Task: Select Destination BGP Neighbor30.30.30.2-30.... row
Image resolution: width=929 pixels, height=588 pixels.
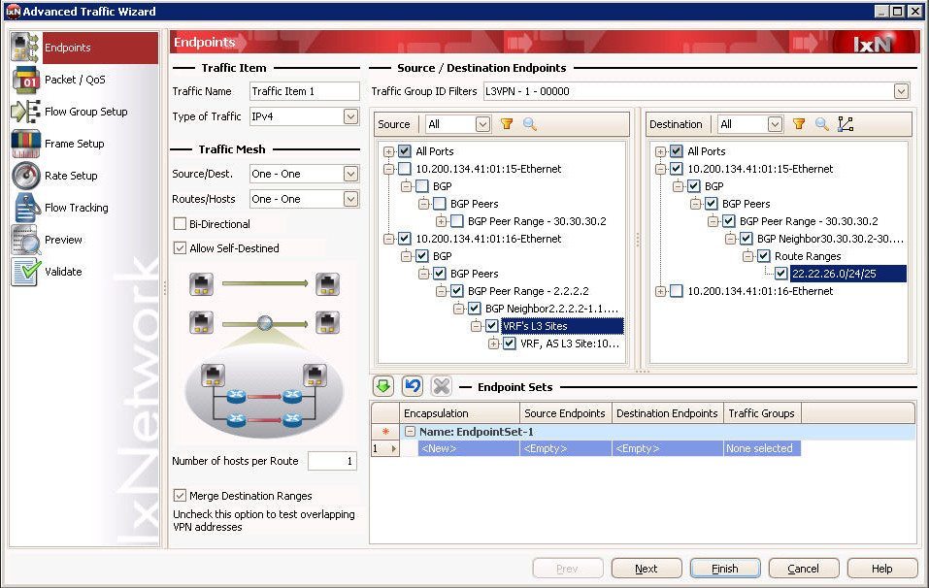Action: point(830,239)
